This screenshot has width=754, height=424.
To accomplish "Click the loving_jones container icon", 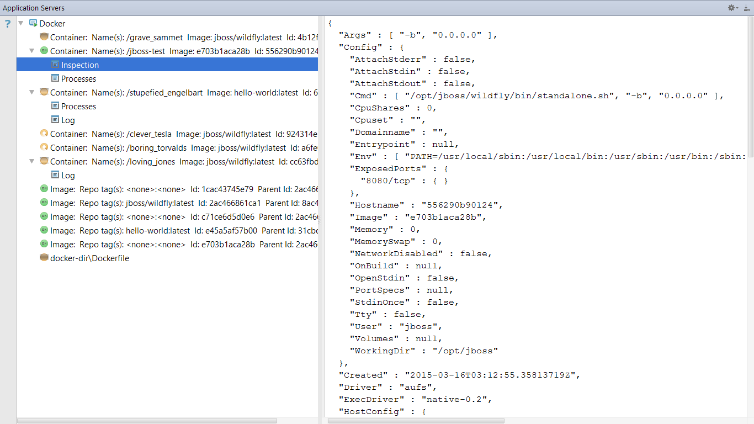I will coord(44,161).
